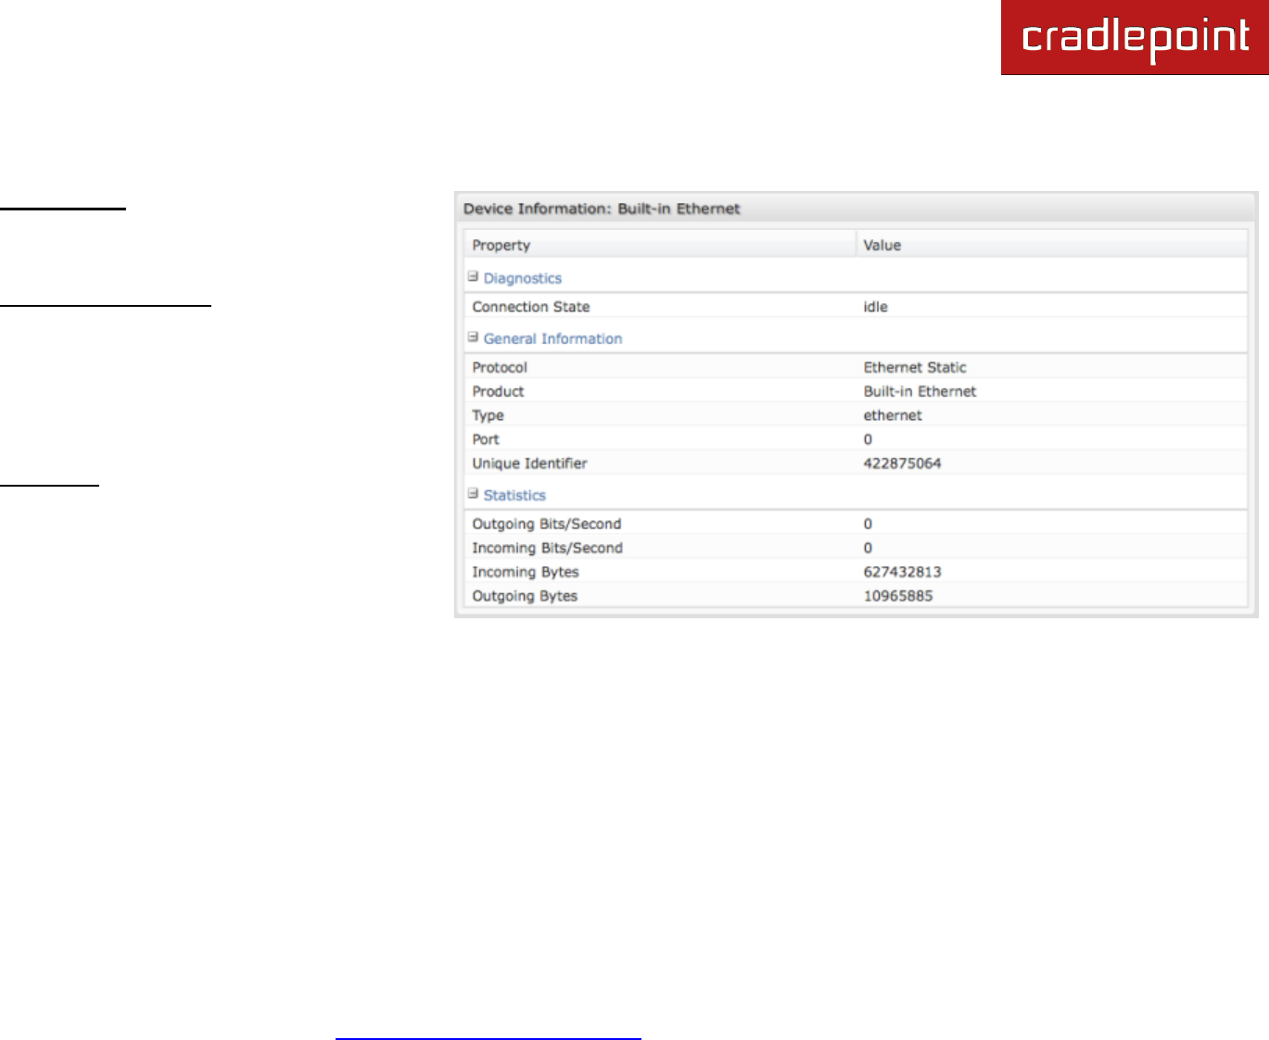
Task: Select the Type row label
Action: pyautogui.click(x=488, y=415)
